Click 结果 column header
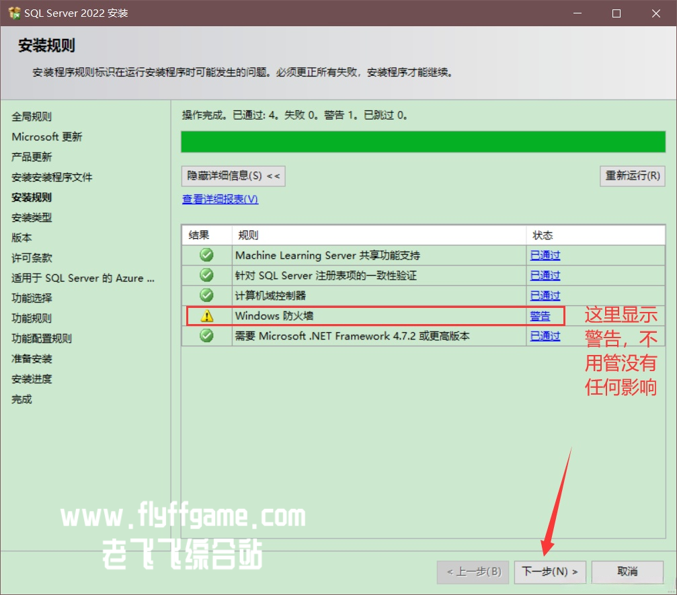Viewport: 677px width, 595px height. tap(207, 235)
